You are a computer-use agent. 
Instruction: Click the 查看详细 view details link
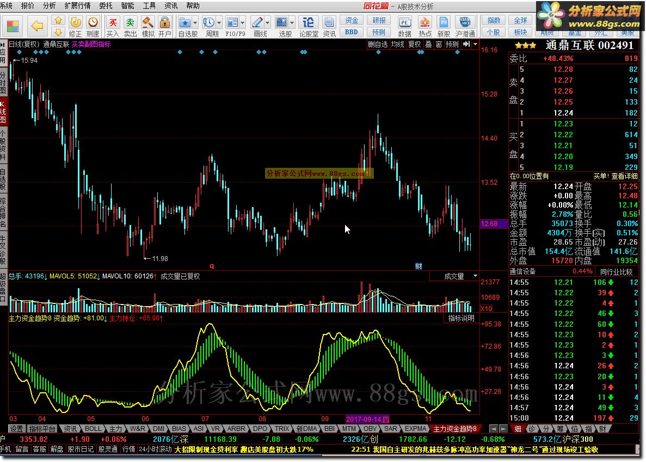tap(624, 176)
